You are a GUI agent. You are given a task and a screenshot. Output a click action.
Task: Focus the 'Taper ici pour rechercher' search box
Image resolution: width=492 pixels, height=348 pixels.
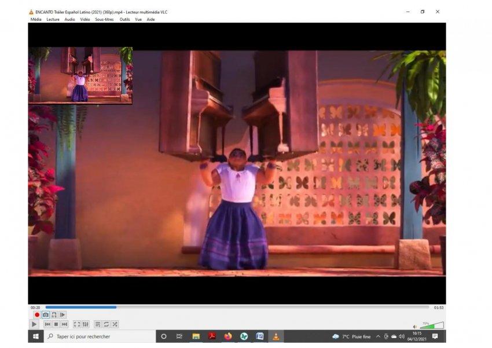coord(100,336)
